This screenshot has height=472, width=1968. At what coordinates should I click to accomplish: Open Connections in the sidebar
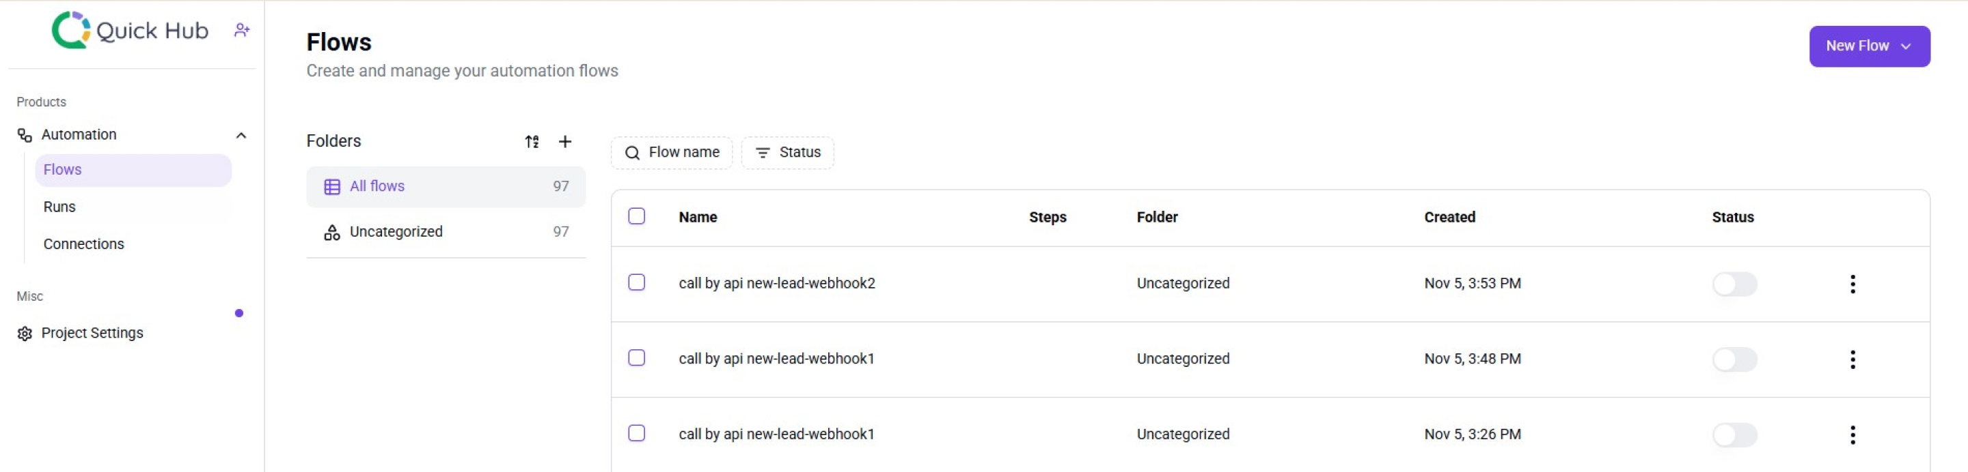tap(83, 244)
